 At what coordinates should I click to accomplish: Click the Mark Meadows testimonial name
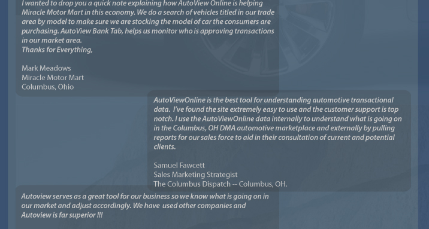point(46,68)
